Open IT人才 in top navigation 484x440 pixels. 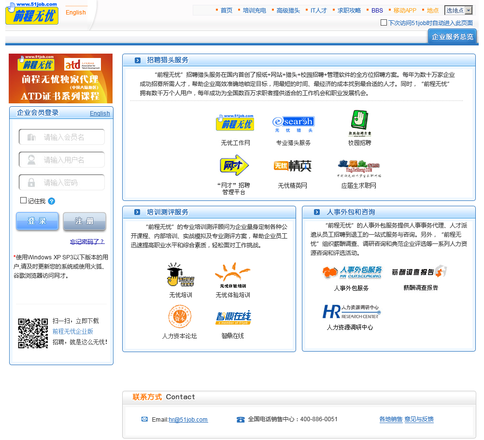[318, 11]
